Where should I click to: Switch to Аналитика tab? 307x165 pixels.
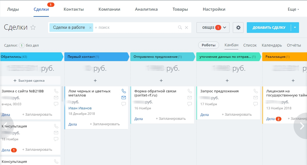click(146, 9)
